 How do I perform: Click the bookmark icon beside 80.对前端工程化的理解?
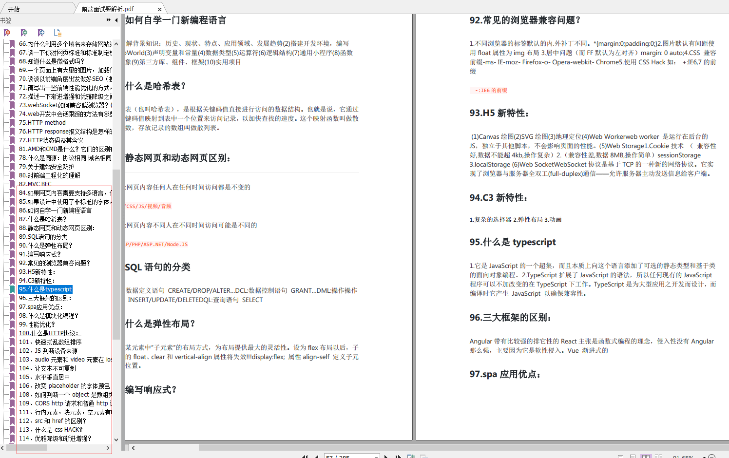point(12,175)
